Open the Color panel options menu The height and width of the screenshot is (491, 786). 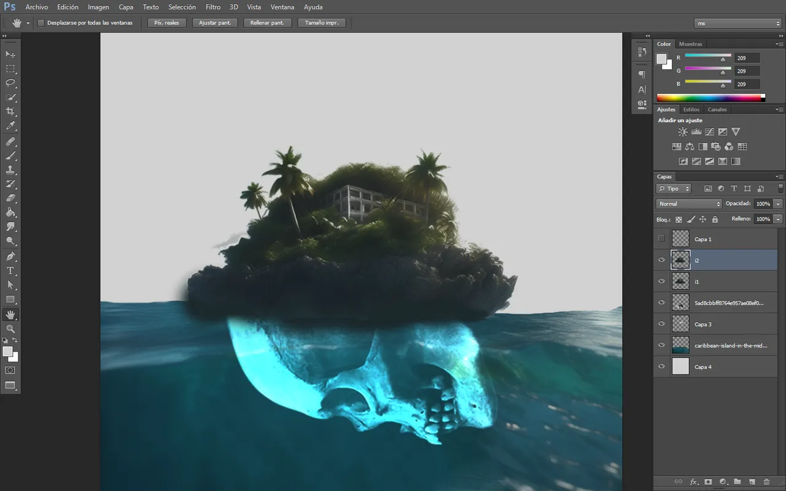tap(780, 44)
